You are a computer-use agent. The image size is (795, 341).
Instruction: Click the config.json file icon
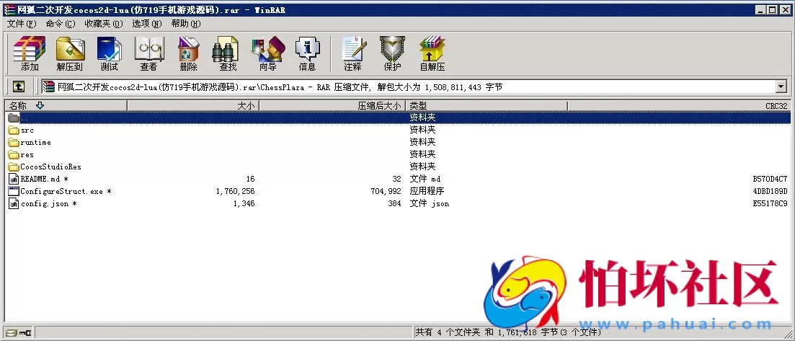pos(14,203)
